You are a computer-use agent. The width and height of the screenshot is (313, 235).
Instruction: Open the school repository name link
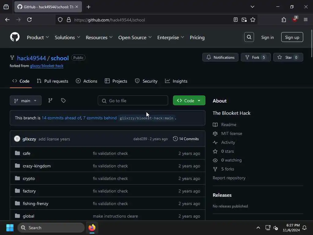(x=60, y=58)
